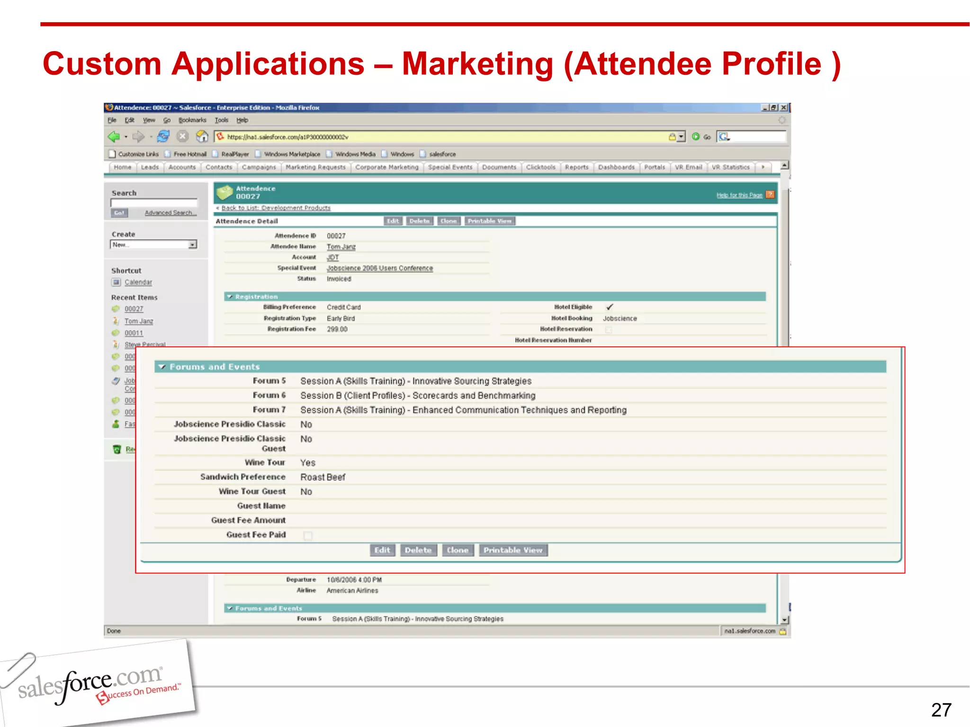The height and width of the screenshot is (727, 970).
Task: Collapse the enlarged Forums and Events section
Action: (x=162, y=367)
